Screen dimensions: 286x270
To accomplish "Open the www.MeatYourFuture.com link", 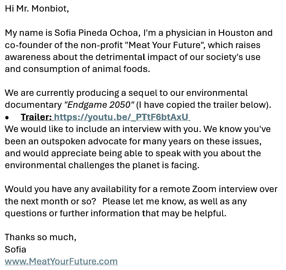I will [x=61, y=261].
